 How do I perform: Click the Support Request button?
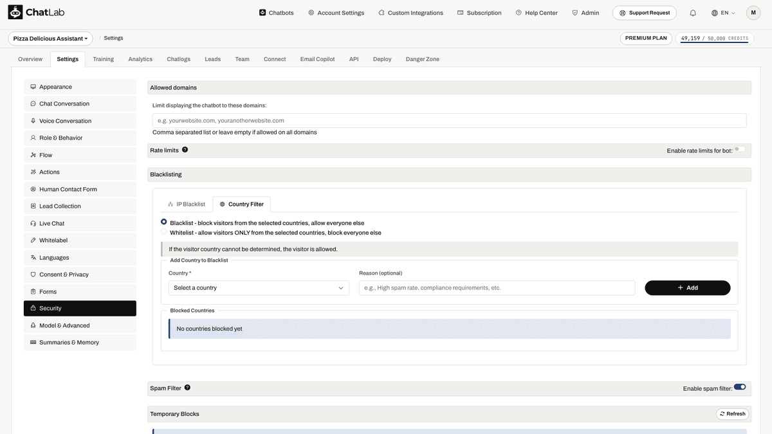[x=645, y=13]
